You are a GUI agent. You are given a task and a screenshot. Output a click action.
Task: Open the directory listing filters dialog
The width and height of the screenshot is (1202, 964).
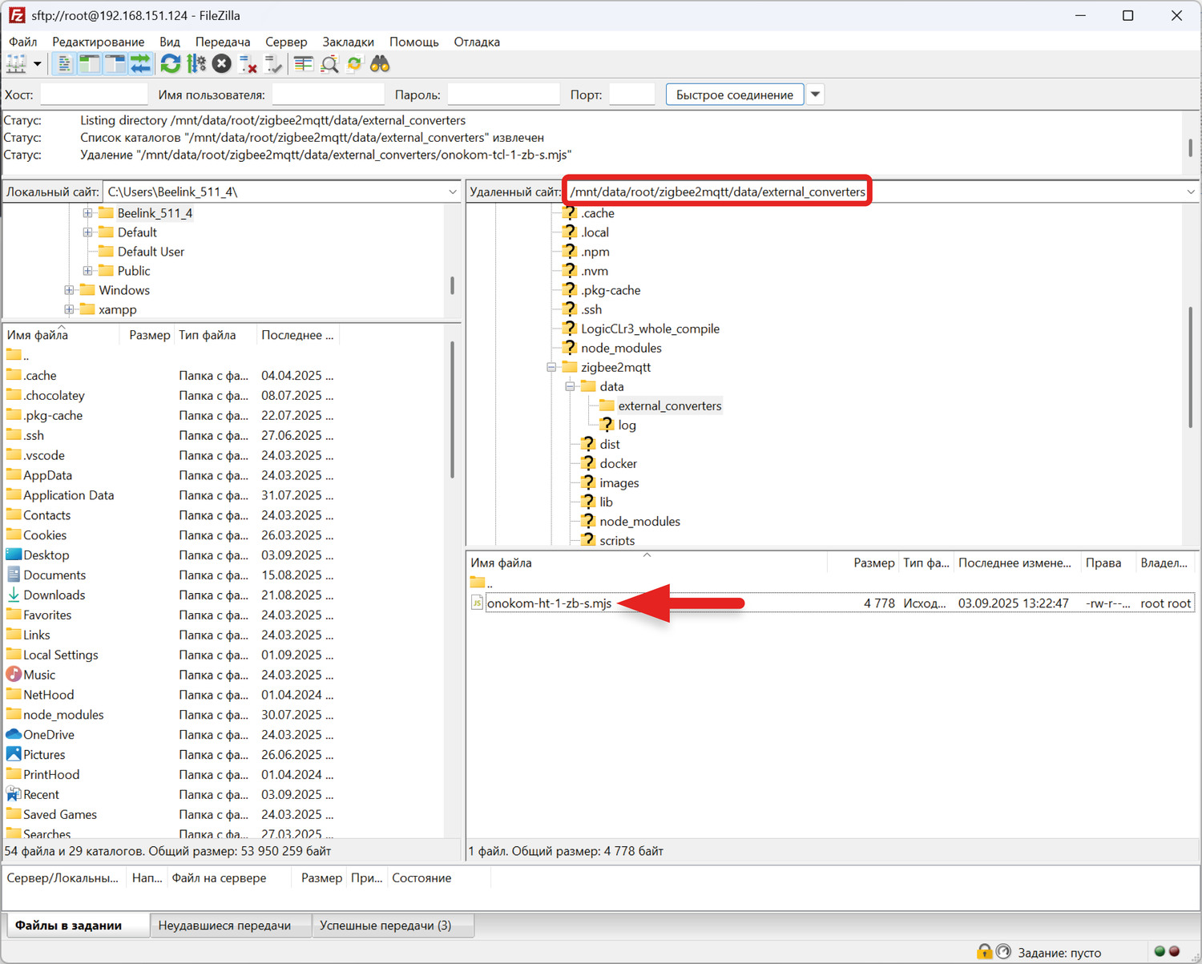tap(303, 64)
